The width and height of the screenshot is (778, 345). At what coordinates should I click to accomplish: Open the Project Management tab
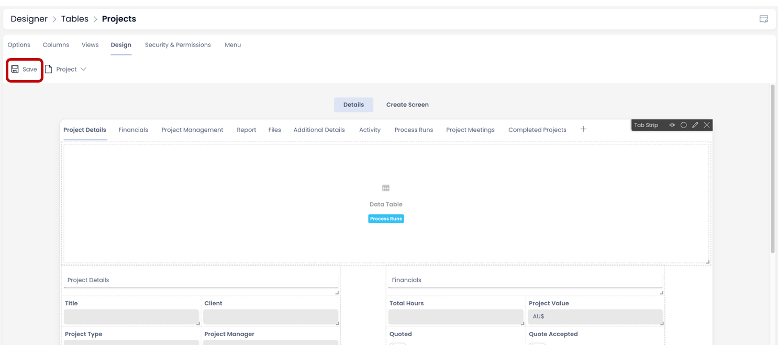point(192,130)
